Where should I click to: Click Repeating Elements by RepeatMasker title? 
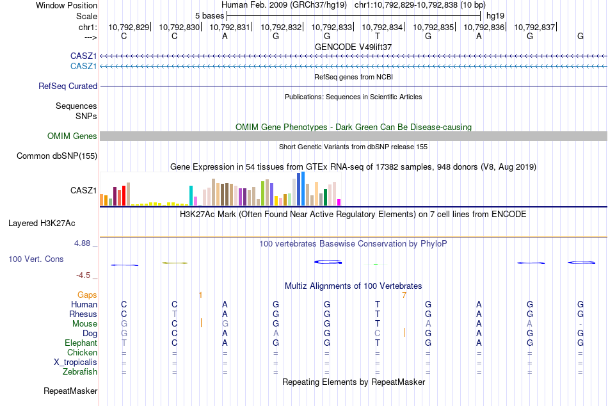tap(353, 382)
